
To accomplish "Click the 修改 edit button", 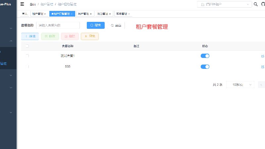I will point(50,36).
